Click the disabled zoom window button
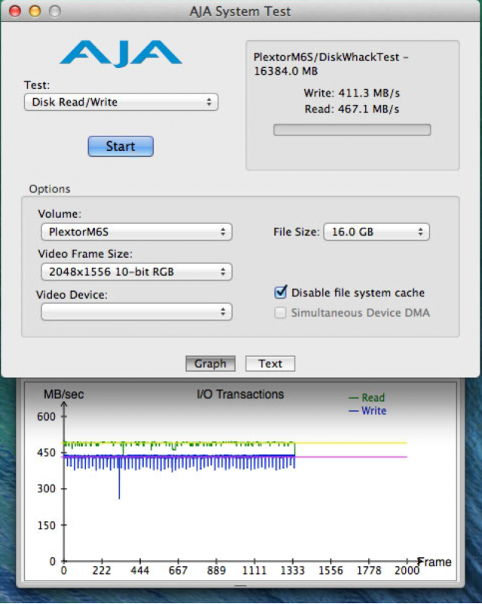482x604 pixels. [x=55, y=11]
